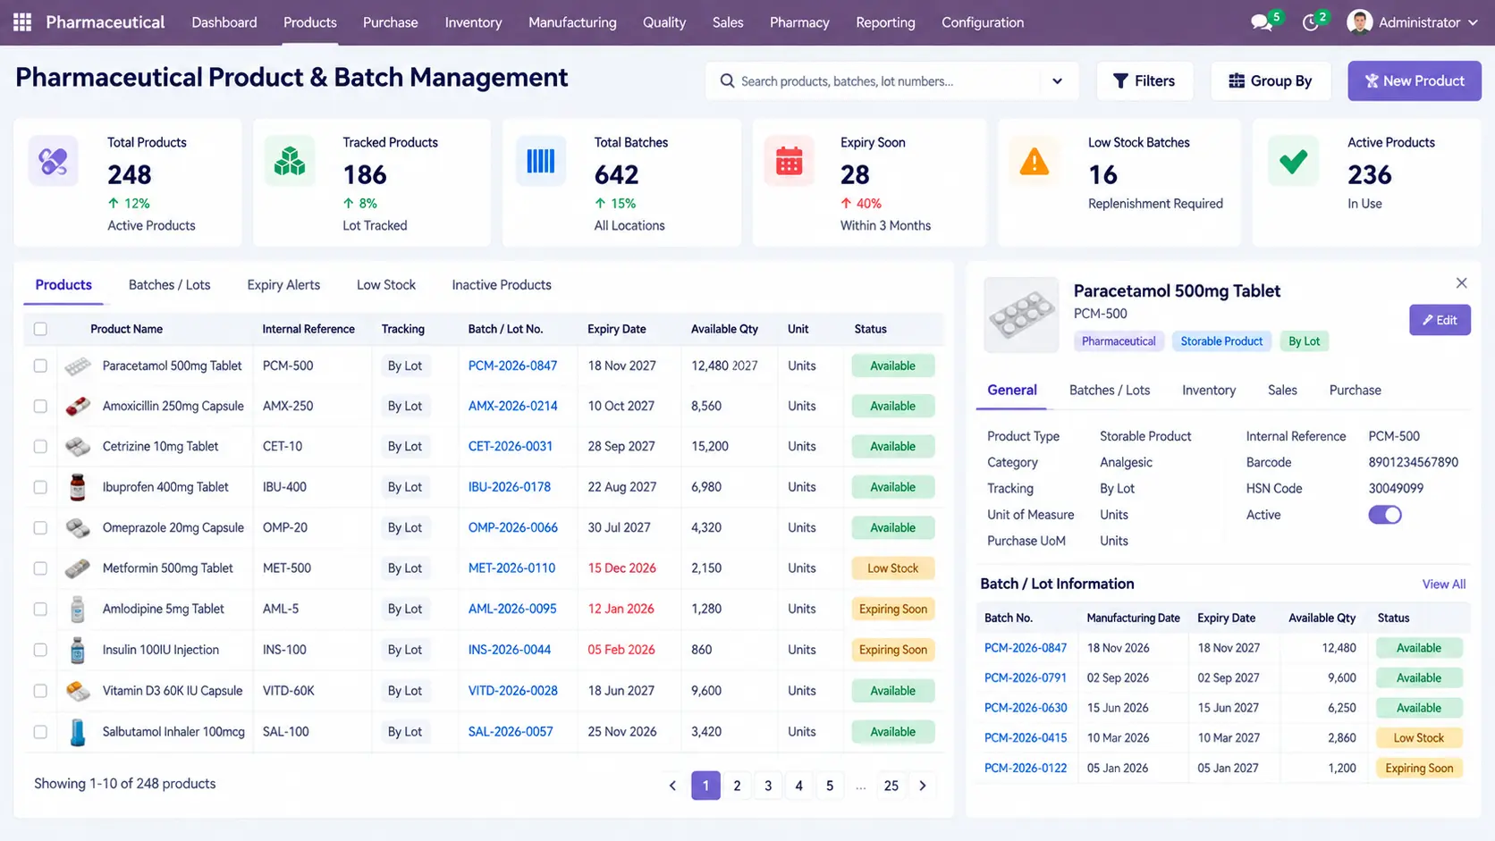Go to page 3 of products
Screen dimensions: 1495x841
tap(768, 786)
